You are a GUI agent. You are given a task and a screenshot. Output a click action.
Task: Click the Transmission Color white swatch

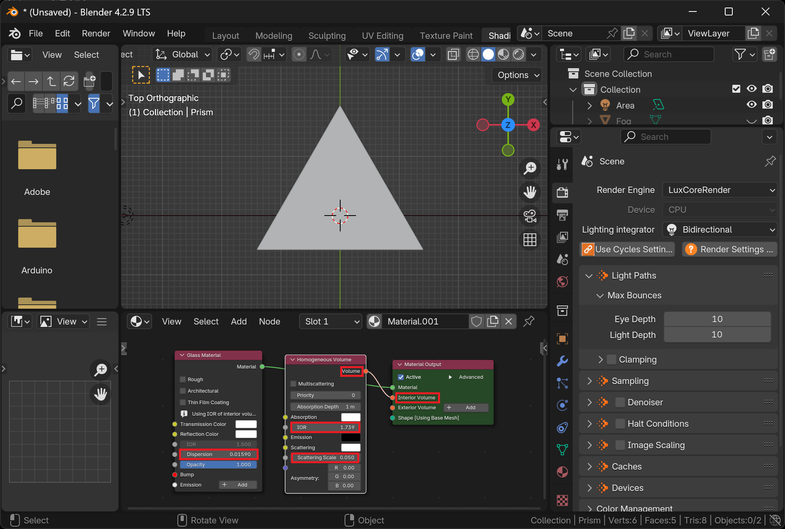[246, 424]
